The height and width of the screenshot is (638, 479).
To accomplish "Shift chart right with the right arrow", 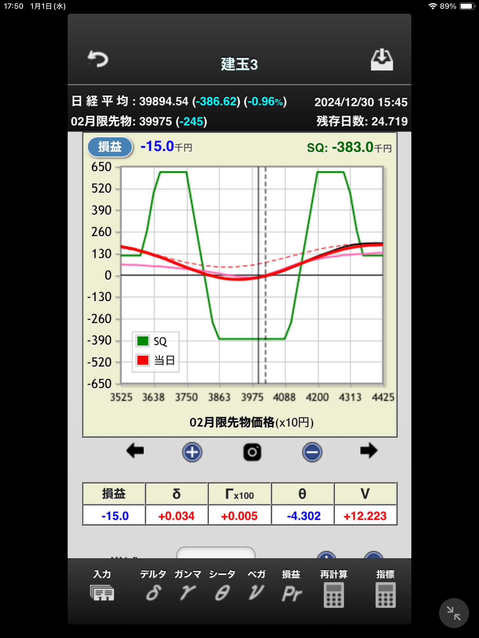I will [x=369, y=451].
